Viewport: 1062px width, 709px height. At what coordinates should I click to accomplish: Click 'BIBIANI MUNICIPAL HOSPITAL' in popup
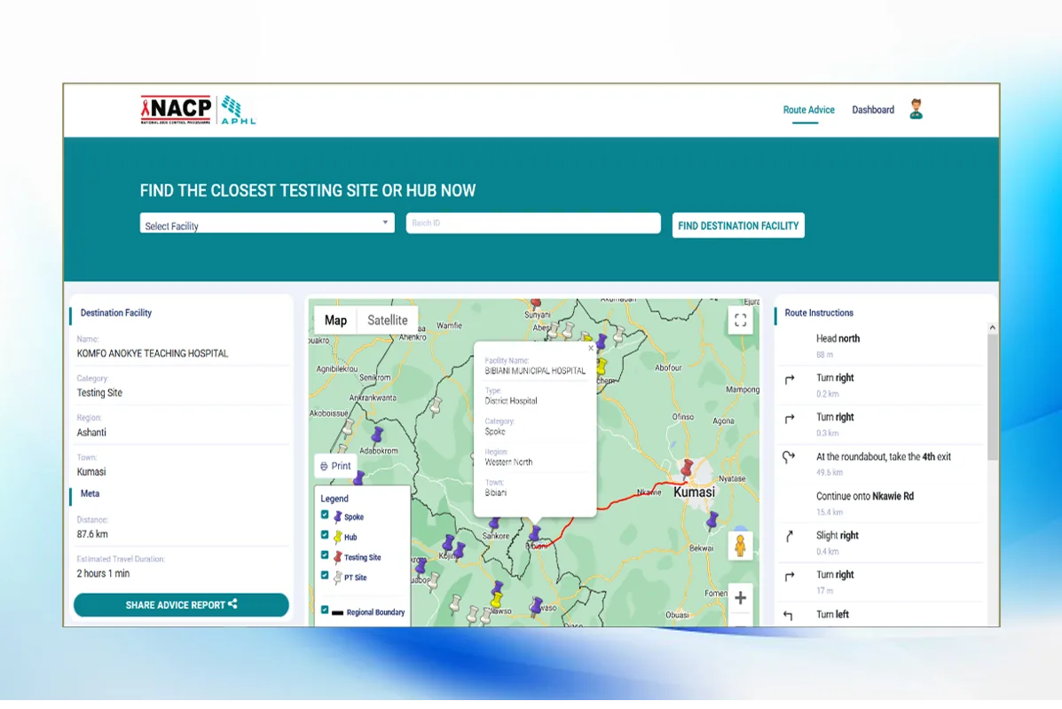point(535,371)
